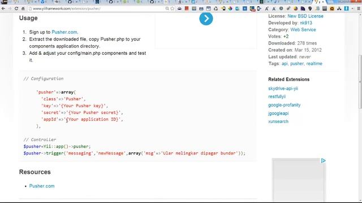
Task: Open the Chrome menu hamburger icon
Action: pos(359,9)
